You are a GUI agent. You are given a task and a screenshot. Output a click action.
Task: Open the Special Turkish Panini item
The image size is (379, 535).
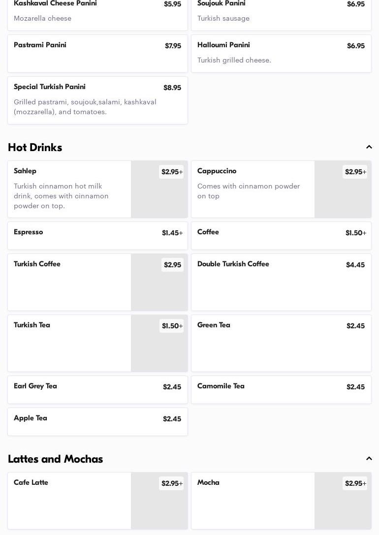tap(97, 100)
